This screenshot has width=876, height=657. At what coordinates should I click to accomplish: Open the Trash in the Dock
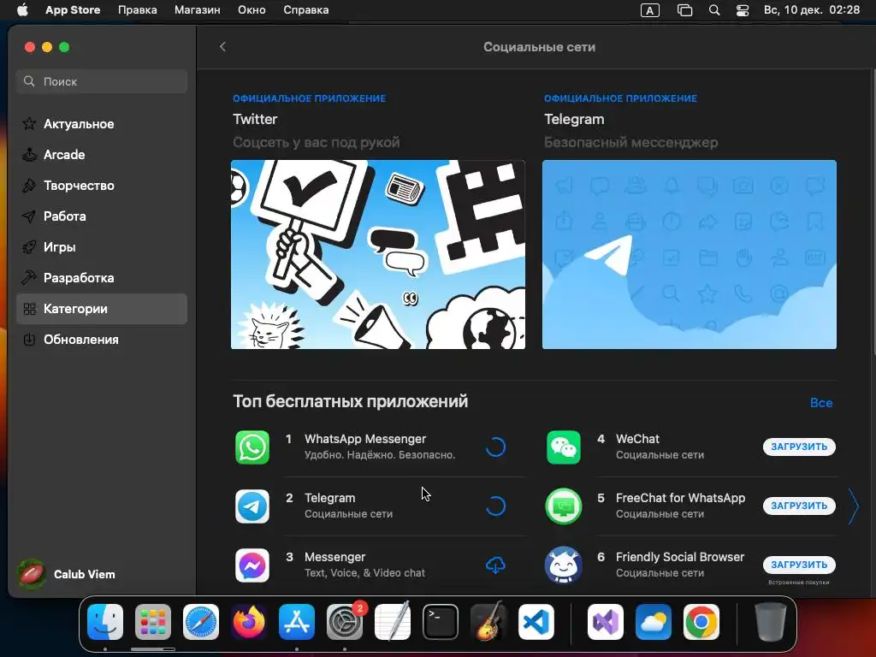click(x=771, y=622)
